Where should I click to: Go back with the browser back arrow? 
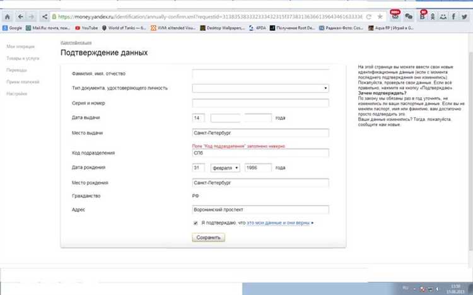[20, 16]
